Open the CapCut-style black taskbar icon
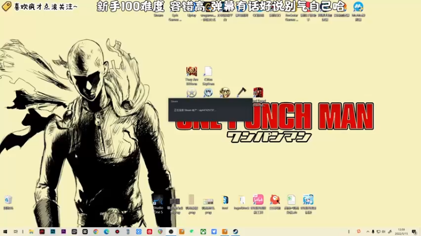The width and height of the screenshot is (421, 236). pyautogui.click(x=85, y=231)
